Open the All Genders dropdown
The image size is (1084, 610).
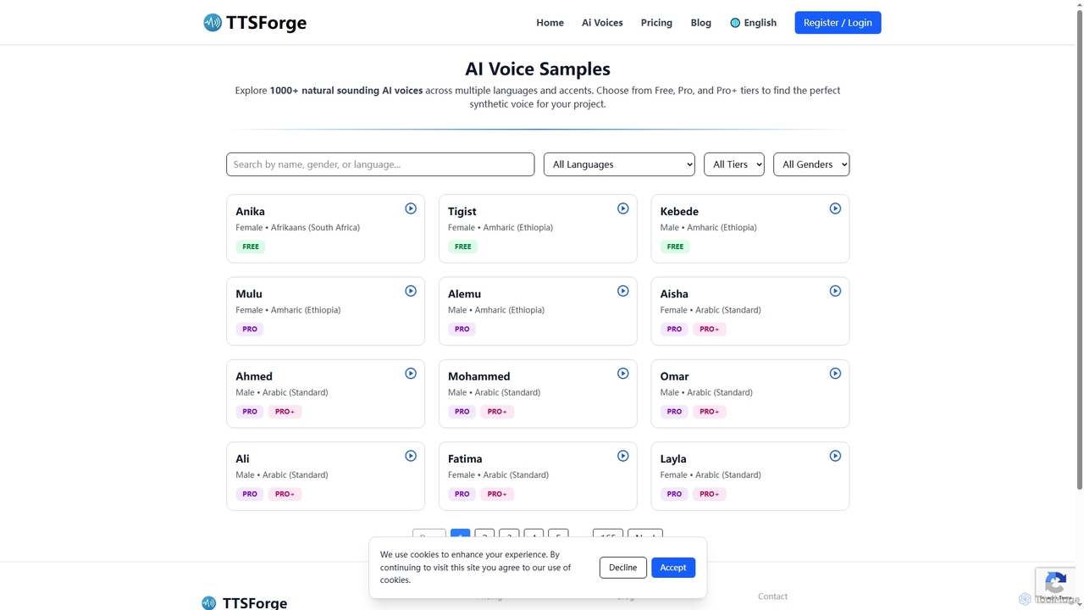(x=811, y=164)
